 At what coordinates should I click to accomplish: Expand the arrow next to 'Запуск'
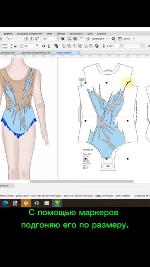tap(134, 39)
